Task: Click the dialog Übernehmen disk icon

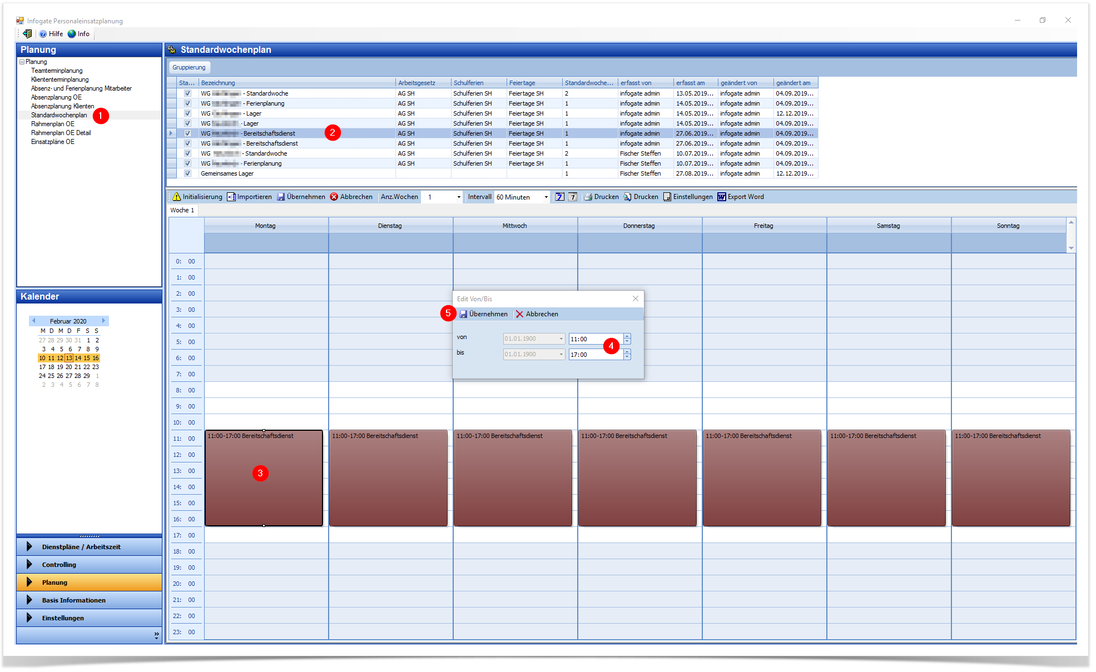Action: [463, 314]
